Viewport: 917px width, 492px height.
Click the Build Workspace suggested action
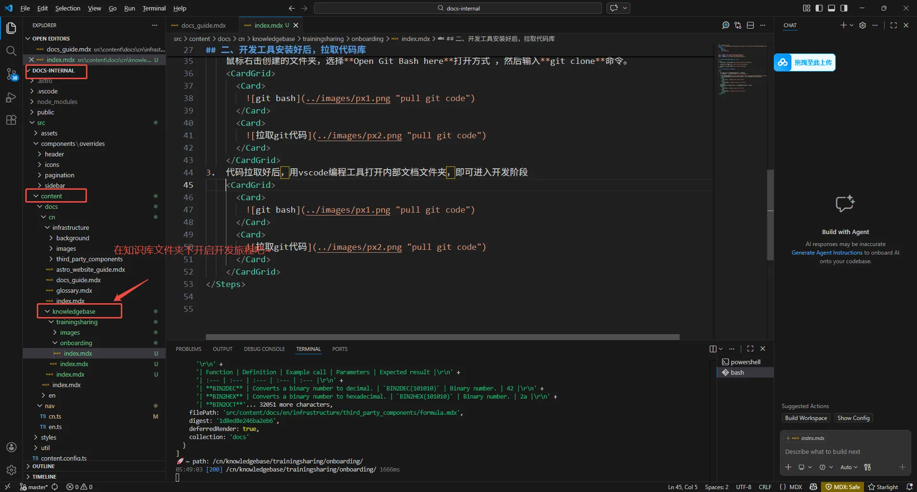[x=806, y=418]
